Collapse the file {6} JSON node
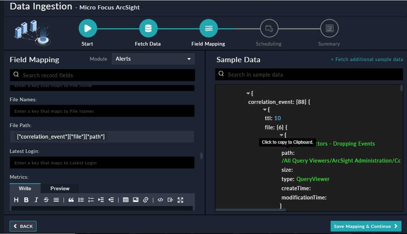 click(x=281, y=135)
